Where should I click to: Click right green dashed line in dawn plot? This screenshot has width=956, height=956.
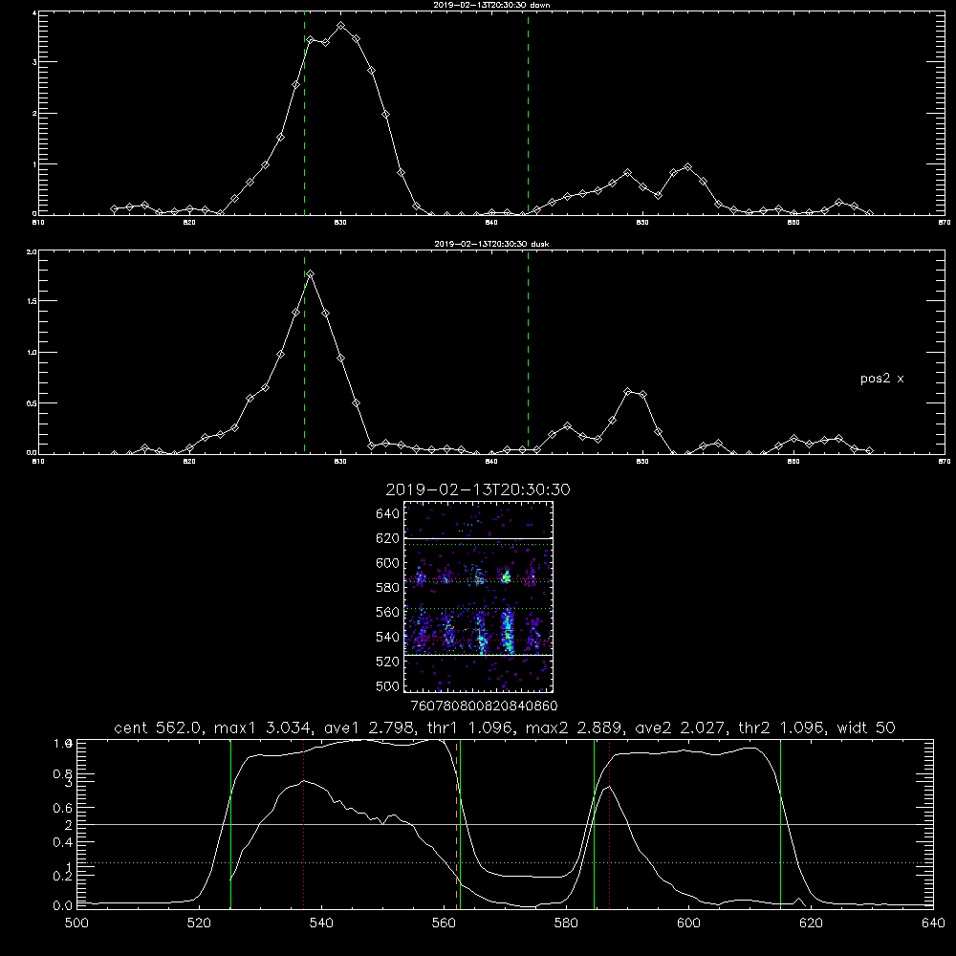tap(528, 116)
